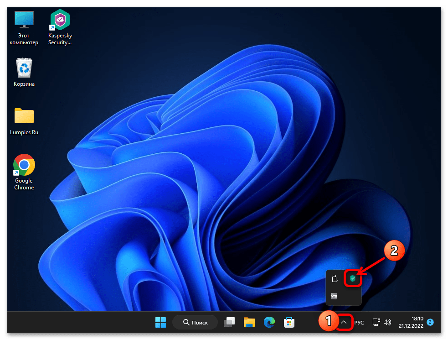
Task: Collapse the hidden tray icons chevron
Action: 344,322
